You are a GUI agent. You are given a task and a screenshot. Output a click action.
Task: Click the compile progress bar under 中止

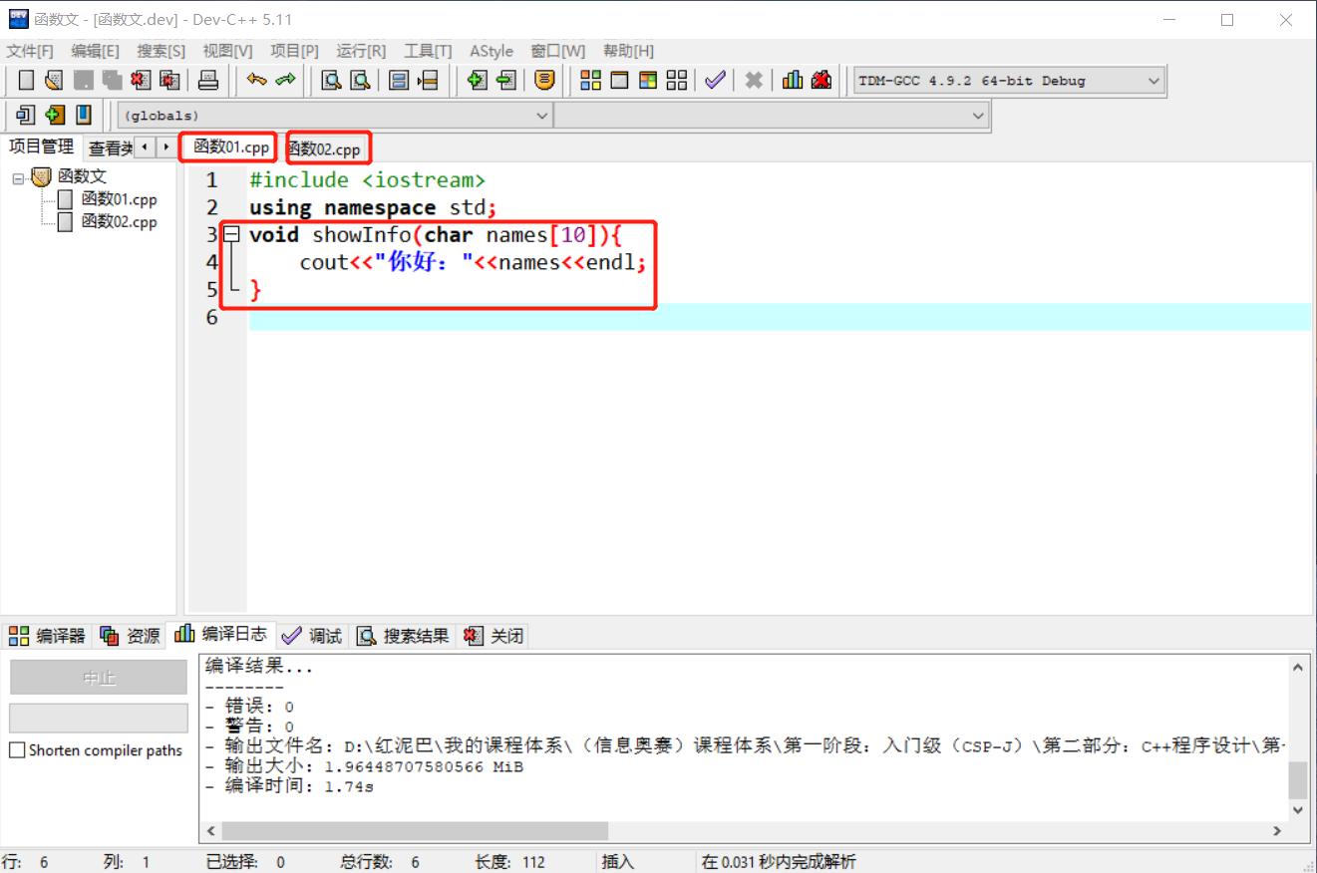[x=99, y=718]
